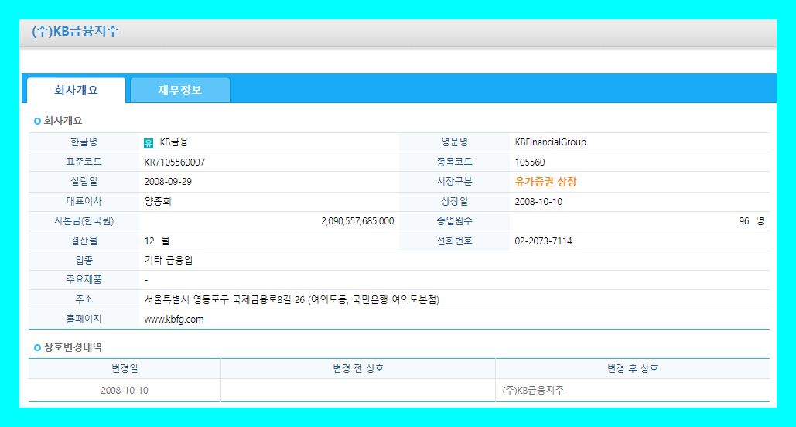Click the Korean name KB금융

[x=173, y=142]
